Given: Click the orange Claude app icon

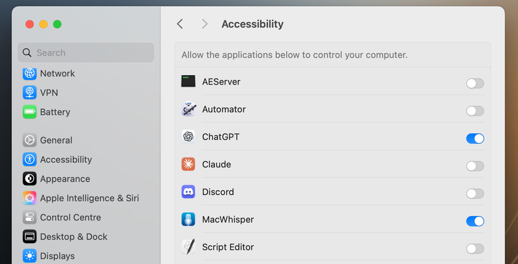Looking at the screenshot, I should [x=188, y=164].
